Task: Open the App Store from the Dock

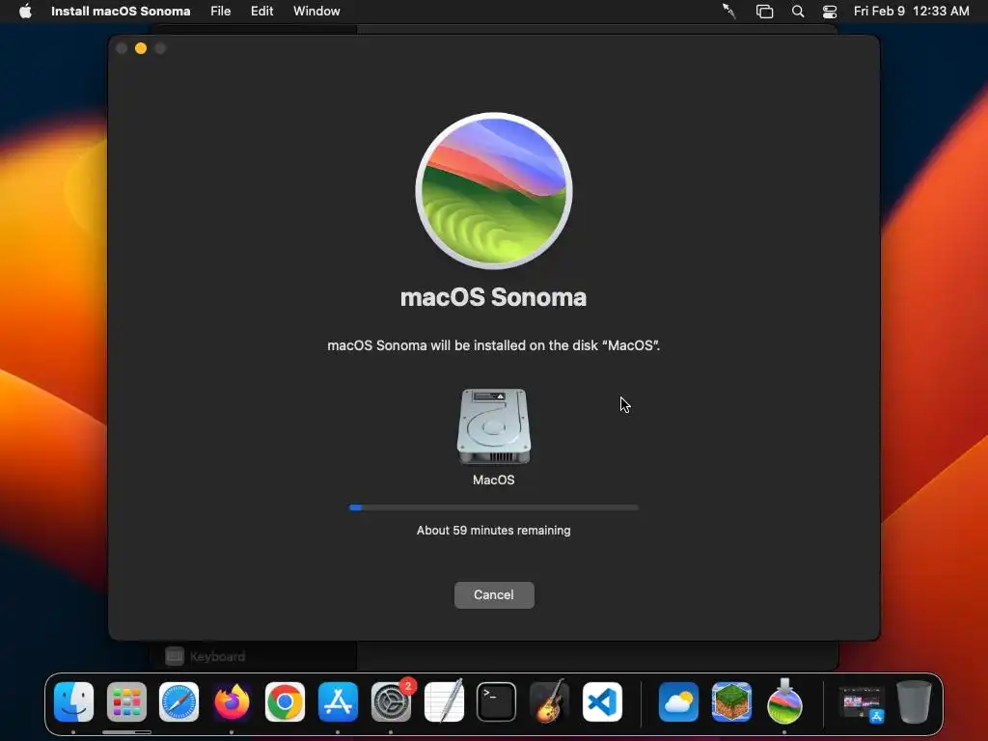Action: [338, 702]
